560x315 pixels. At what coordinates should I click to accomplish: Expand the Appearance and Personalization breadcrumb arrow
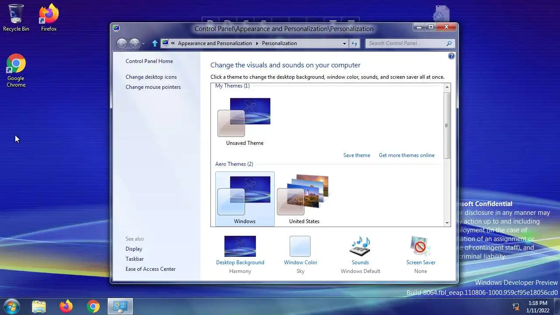pos(257,43)
